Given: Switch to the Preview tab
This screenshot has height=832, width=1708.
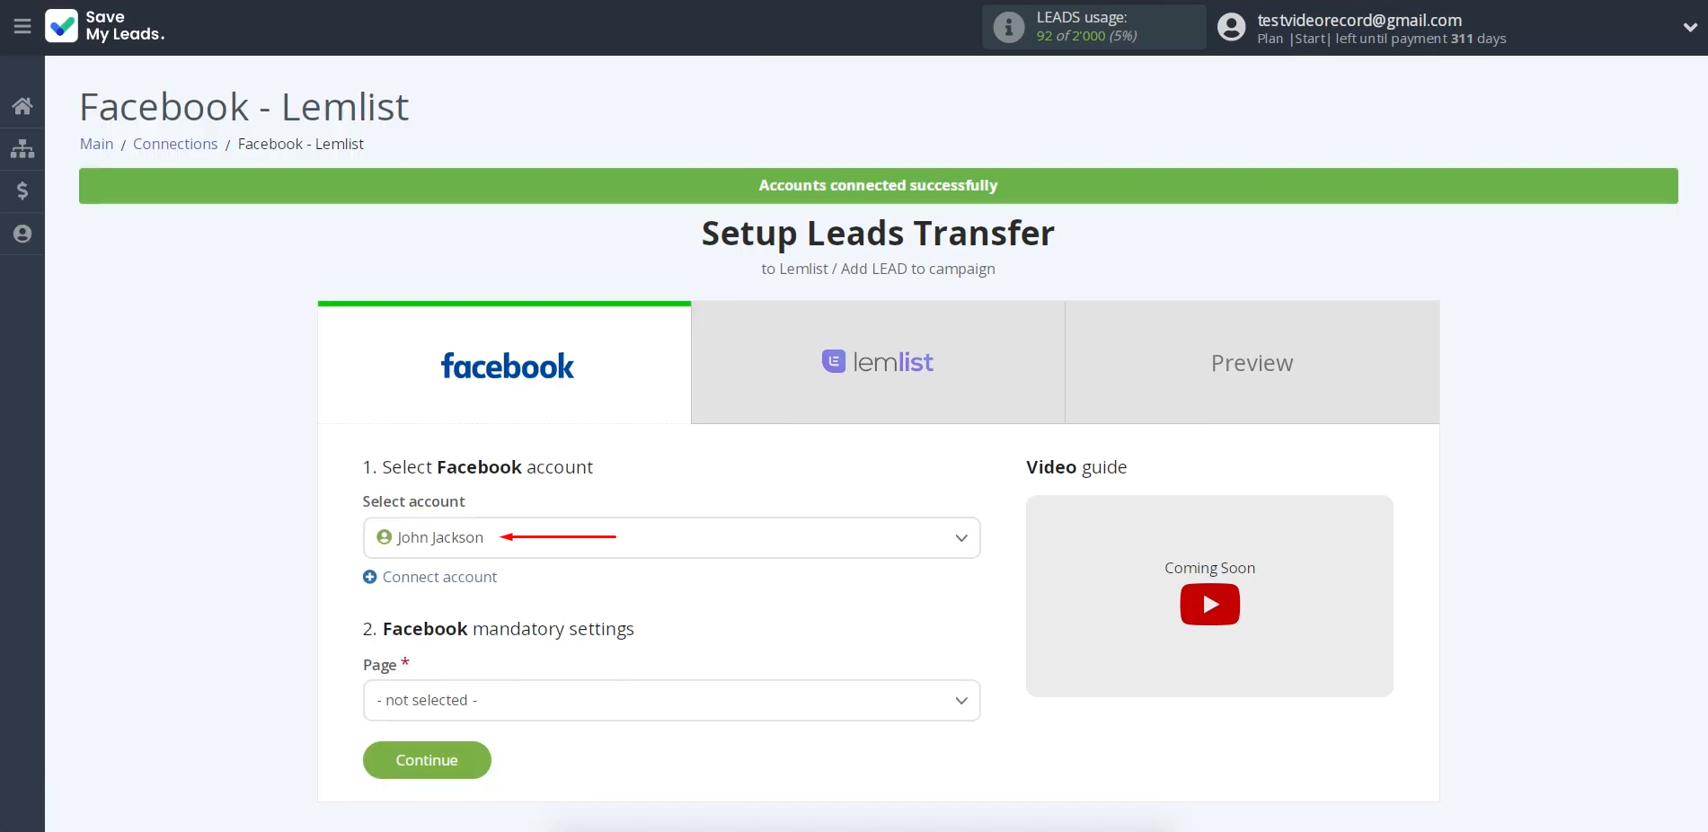Looking at the screenshot, I should tap(1252, 362).
